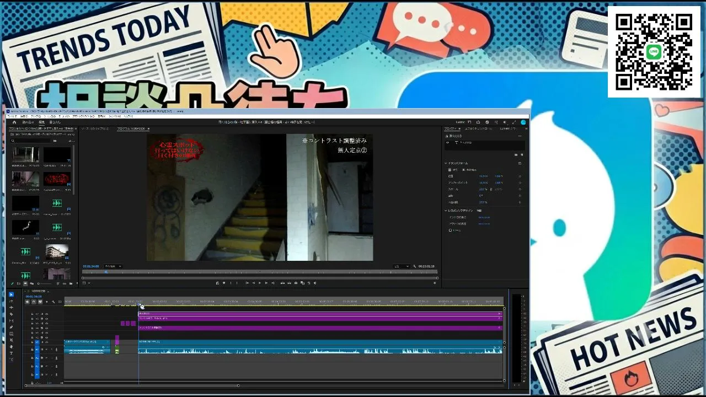Toggle the eye on the top video track
Viewport: 706px width, 397px height.
tap(46, 314)
